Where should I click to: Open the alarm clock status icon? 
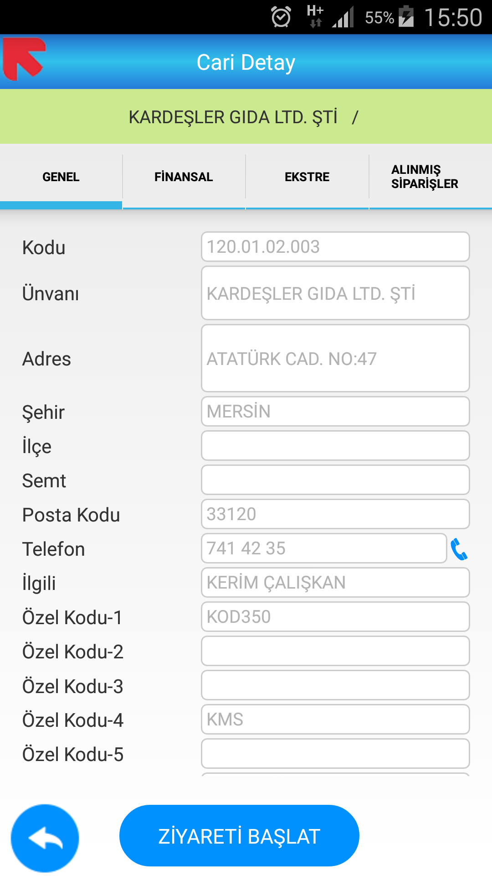pyautogui.click(x=281, y=17)
